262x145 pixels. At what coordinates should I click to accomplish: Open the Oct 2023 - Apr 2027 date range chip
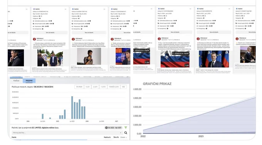(x=113, y=128)
